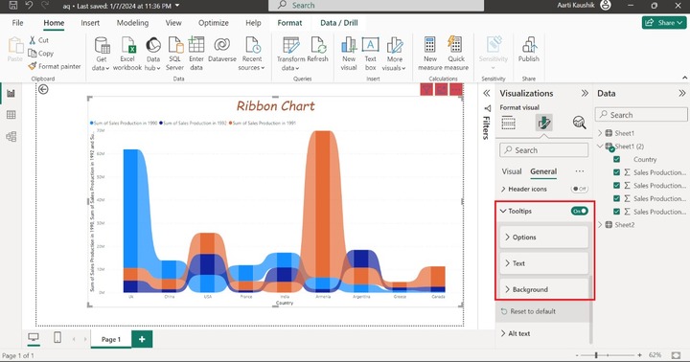Expand Sheet1 table in Data pane
Screen dimensions: 690x362
pyautogui.click(x=600, y=133)
